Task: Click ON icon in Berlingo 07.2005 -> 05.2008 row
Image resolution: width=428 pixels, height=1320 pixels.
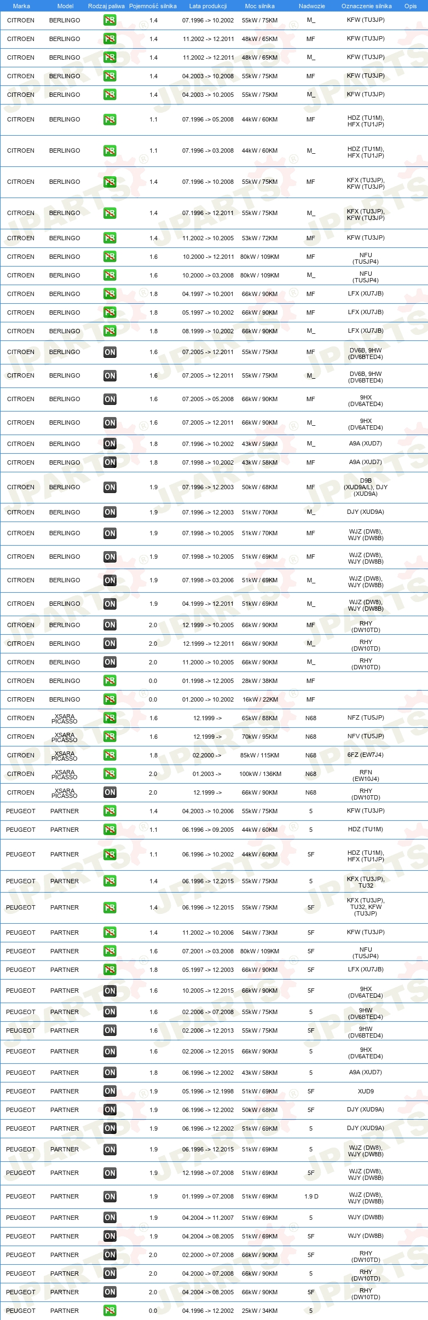Action: (x=110, y=399)
